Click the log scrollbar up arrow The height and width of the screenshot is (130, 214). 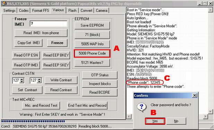[x=210, y=10]
